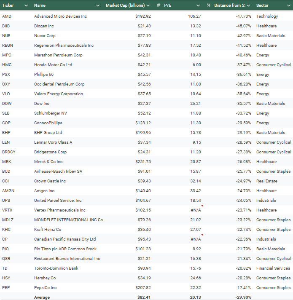
Task: Click Hershey Co name cell
Action: (45, 278)
